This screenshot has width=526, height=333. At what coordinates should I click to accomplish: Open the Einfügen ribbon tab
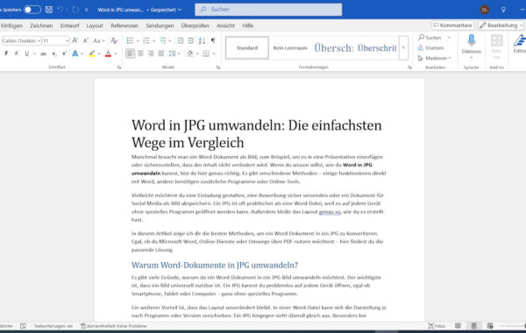click(x=11, y=25)
